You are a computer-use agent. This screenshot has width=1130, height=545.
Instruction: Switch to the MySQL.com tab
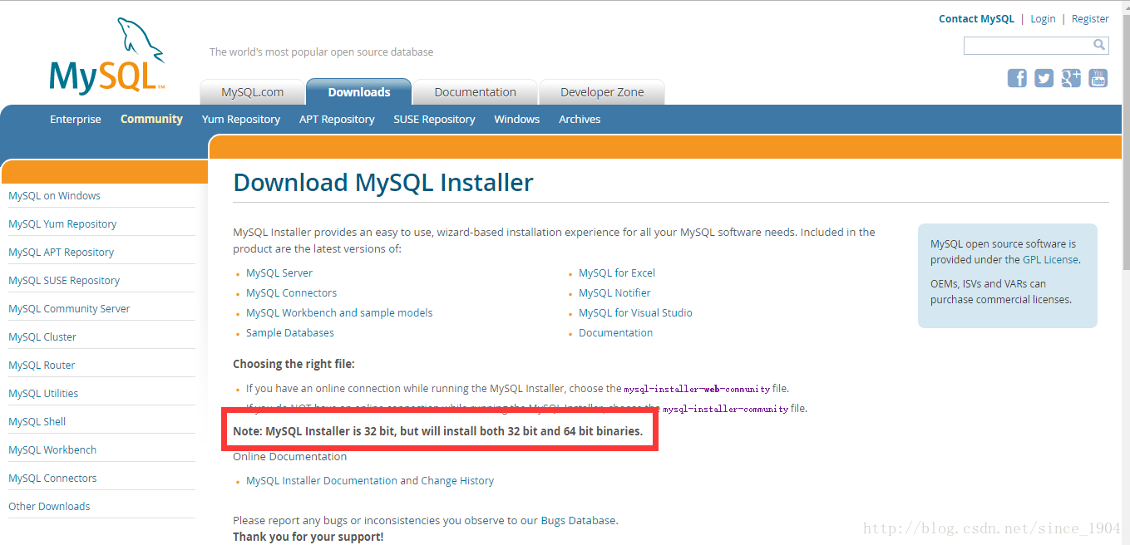click(x=252, y=92)
